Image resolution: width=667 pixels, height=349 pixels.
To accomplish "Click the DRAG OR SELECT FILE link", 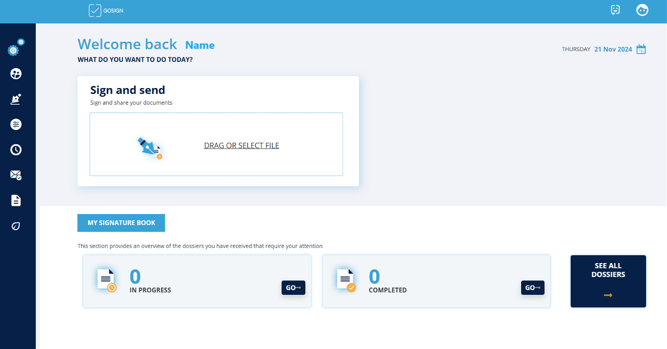I will tap(241, 146).
